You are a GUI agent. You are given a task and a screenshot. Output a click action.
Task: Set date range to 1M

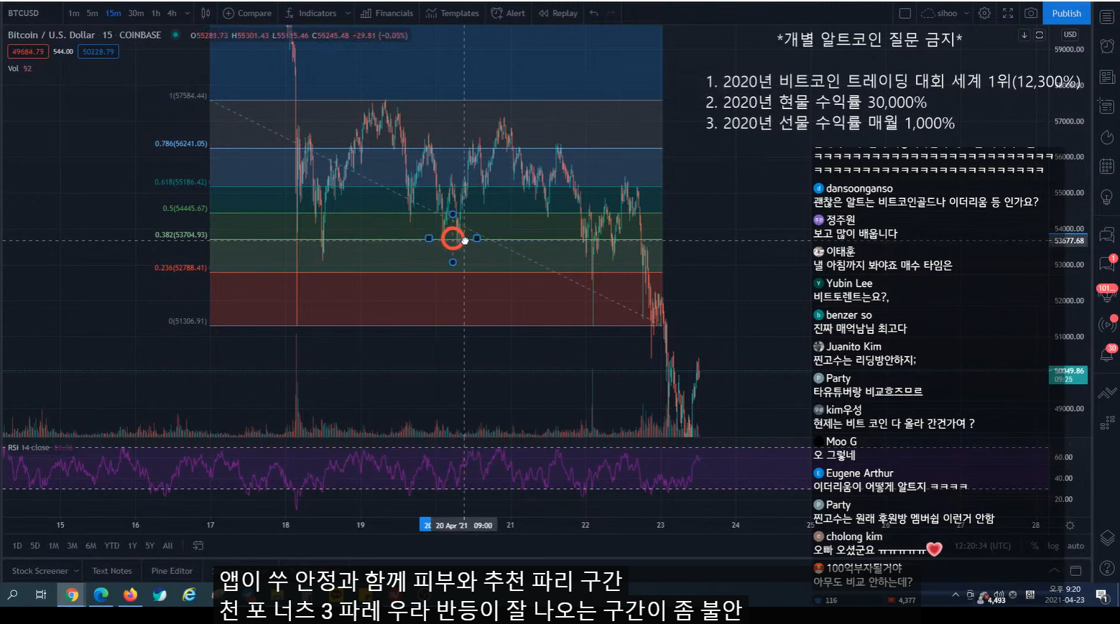(x=53, y=546)
